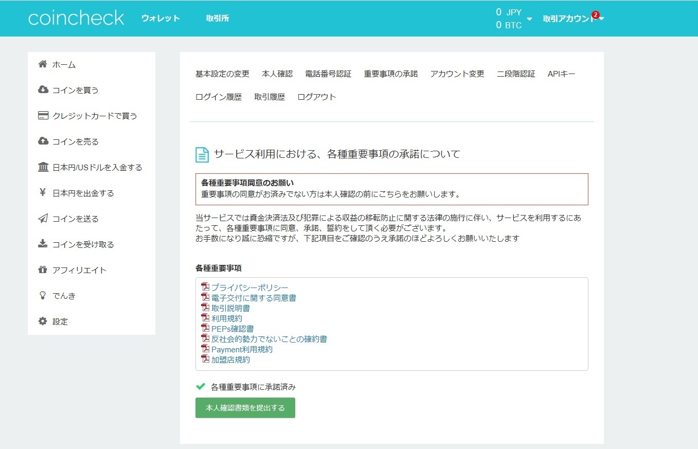Viewport: 698px width, 449px height.
Task: Click the red notification badge on 取引アカウント
Action: tap(595, 14)
